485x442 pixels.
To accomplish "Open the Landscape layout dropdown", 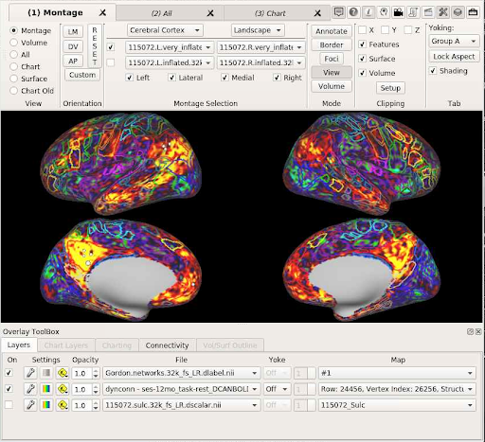I will pos(258,30).
